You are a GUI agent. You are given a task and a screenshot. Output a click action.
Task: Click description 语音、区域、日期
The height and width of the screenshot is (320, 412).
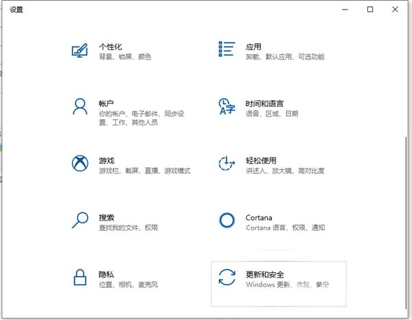point(272,114)
